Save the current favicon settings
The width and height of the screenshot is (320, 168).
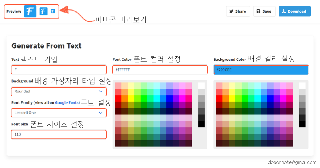click(x=264, y=11)
